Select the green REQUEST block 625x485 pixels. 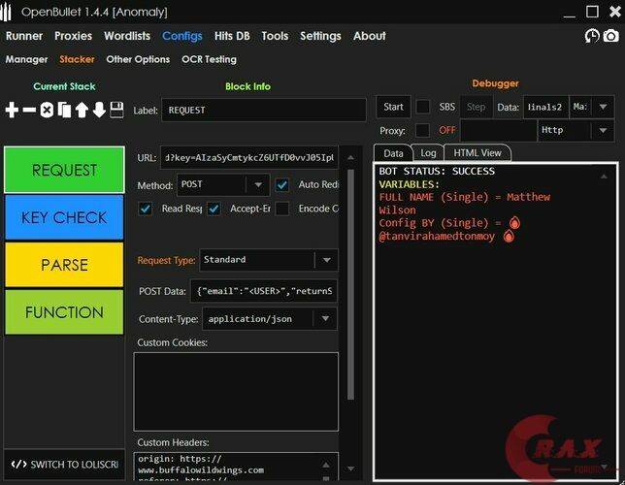(x=64, y=170)
